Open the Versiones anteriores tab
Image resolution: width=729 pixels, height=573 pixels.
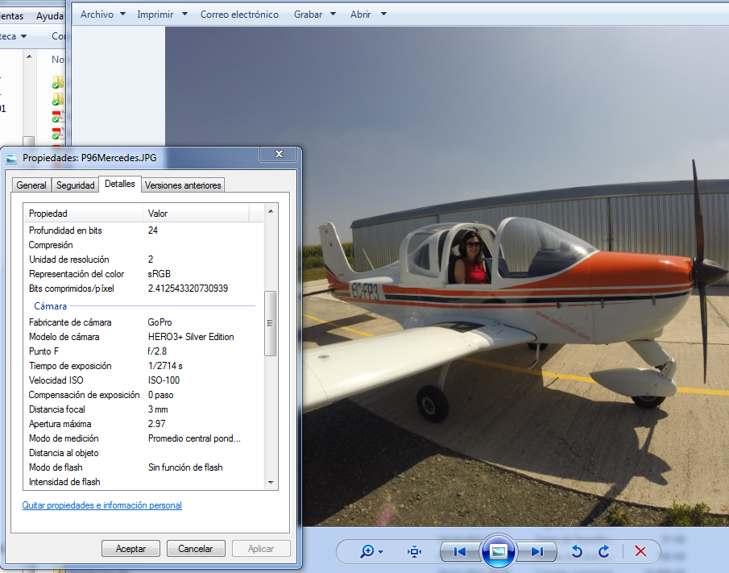(183, 185)
